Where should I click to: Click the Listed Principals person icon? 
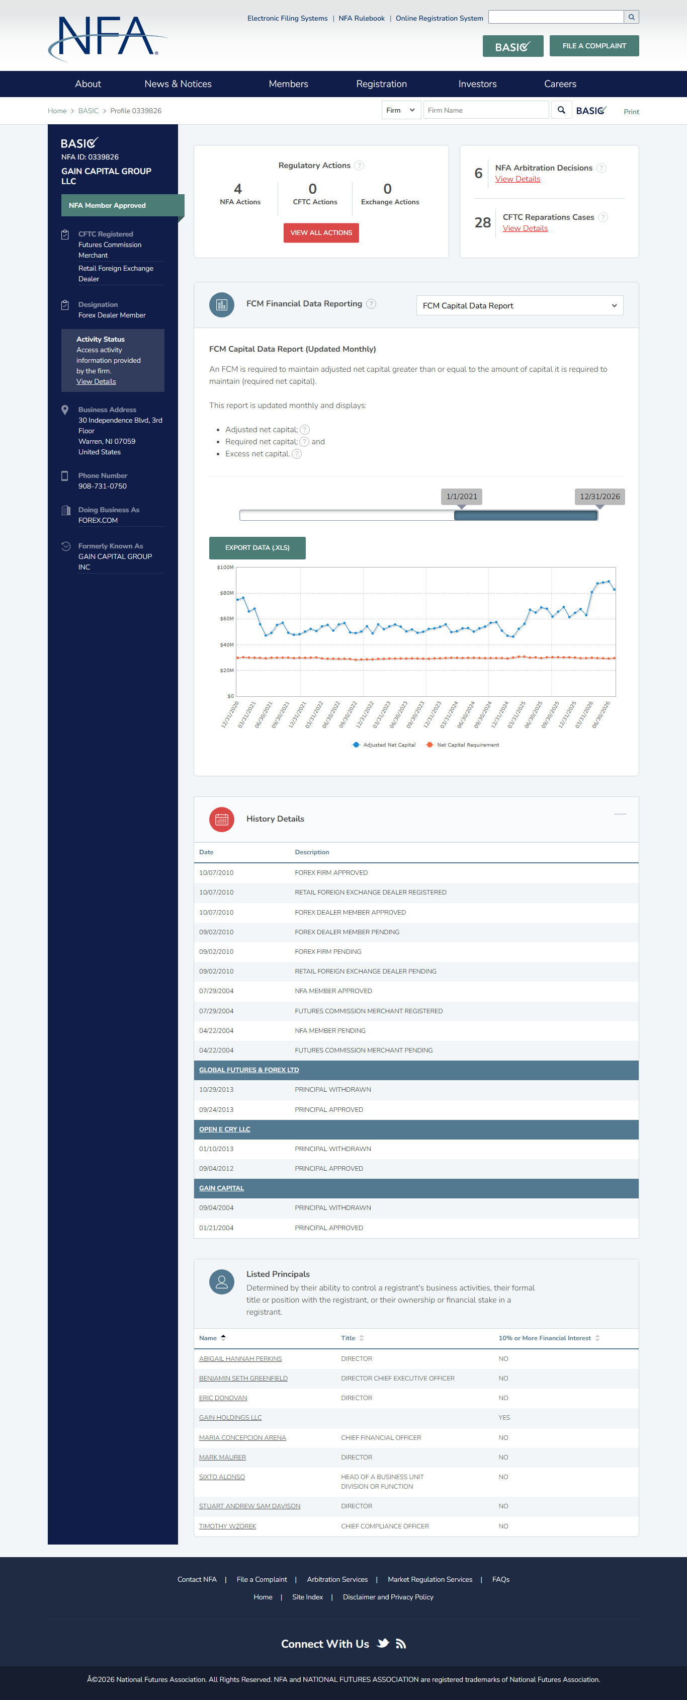222,1281
